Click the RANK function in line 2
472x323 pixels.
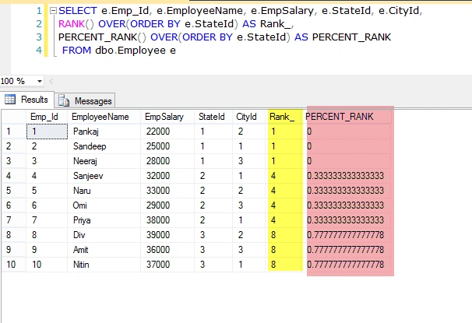pos(72,24)
